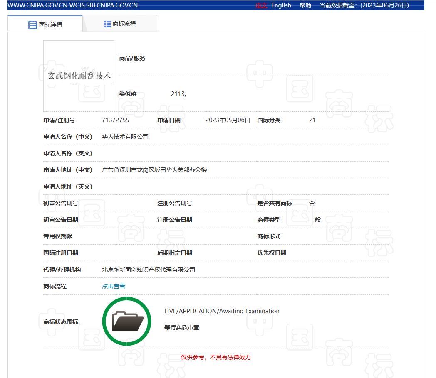
Task: Click the 代理/办理机构 label
Action: [x=62, y=270]
